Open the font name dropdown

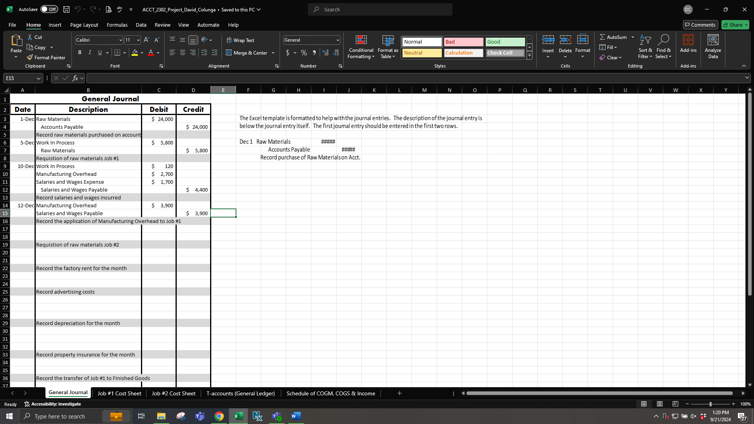121,40
